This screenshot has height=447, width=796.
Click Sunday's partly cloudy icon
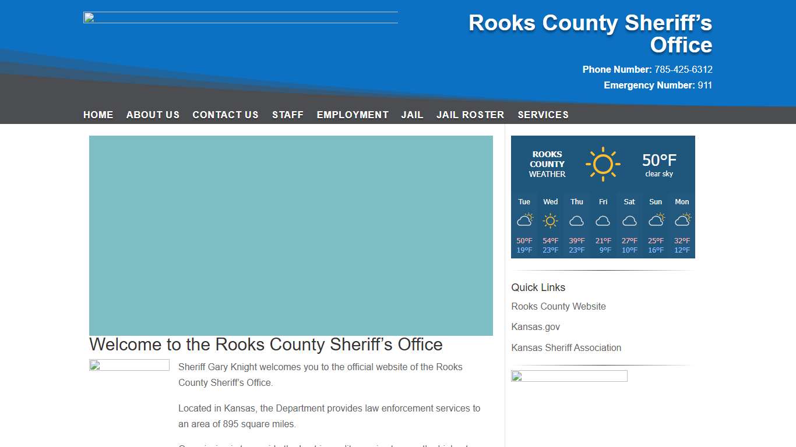(655, 221)
